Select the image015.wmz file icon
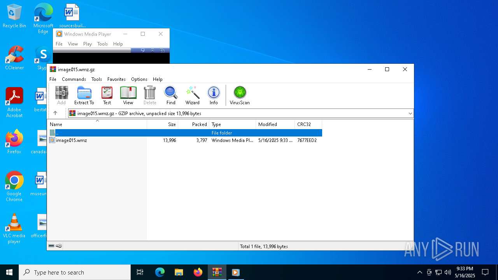 [52, 140]
